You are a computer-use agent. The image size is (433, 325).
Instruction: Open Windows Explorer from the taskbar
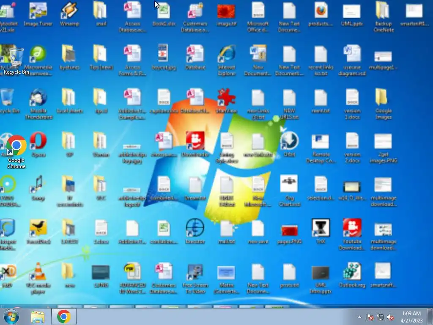[x=38, y=317]
